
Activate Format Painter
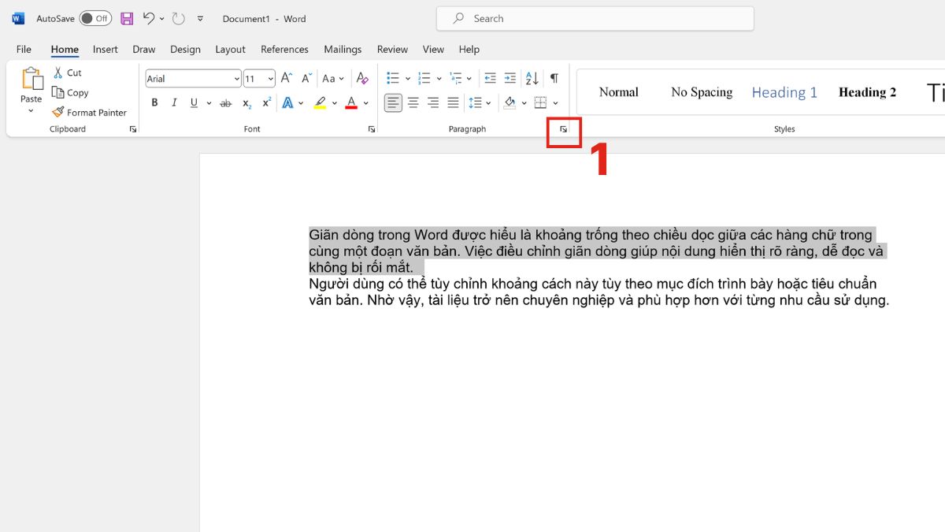click(90, 112)
